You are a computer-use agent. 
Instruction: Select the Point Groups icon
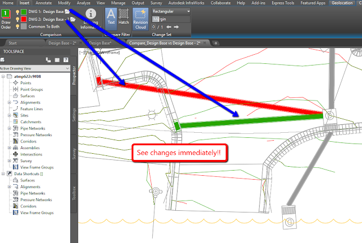[15, 89]
